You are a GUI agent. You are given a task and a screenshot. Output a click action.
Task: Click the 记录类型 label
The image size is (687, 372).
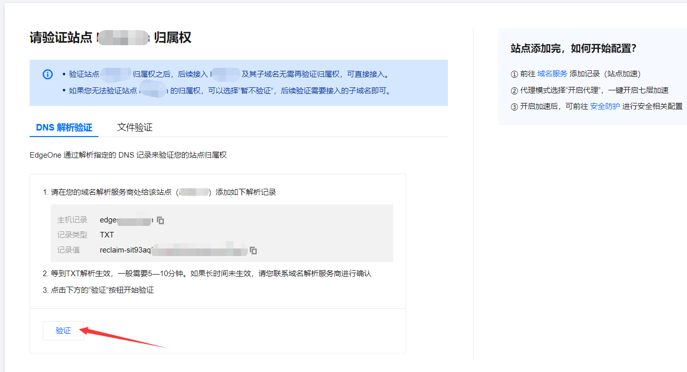pos(72,235)
